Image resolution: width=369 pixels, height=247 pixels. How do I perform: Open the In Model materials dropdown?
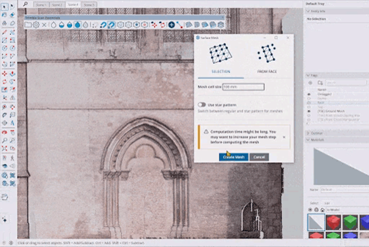[x=340, y=209]
